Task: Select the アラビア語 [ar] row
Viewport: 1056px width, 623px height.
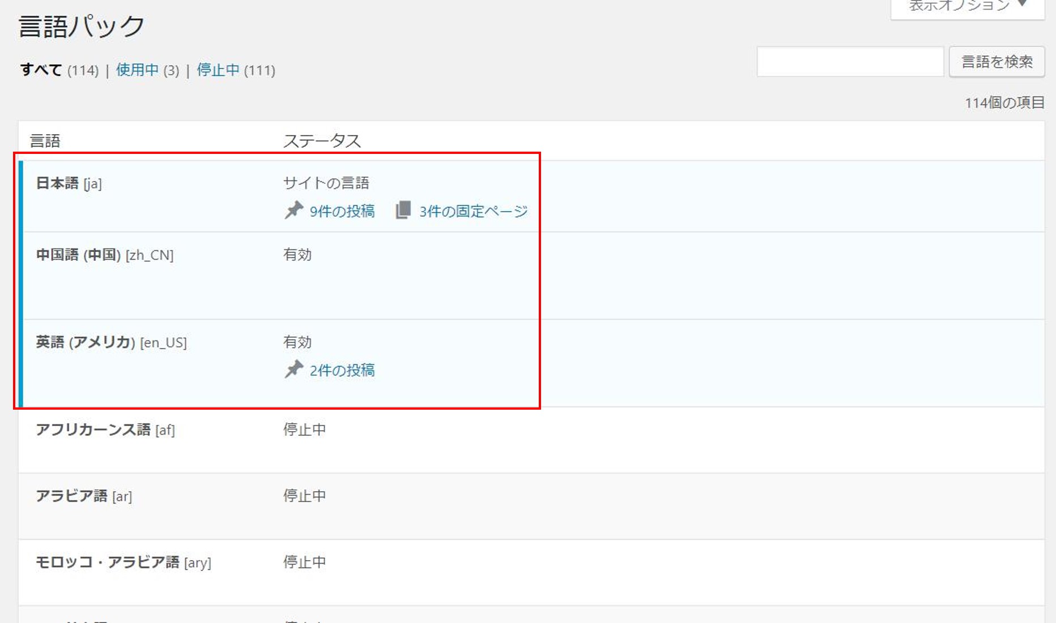Action: [x=531, y=506]
